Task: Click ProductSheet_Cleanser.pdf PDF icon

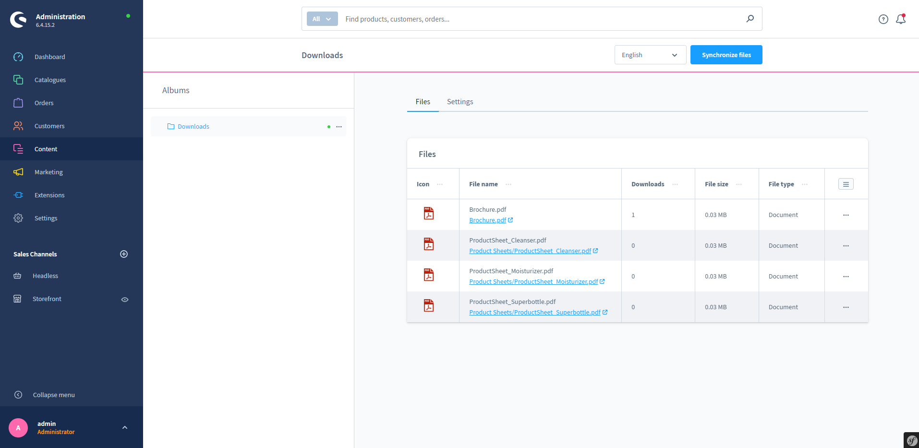Action: click(x=429, y=244)
